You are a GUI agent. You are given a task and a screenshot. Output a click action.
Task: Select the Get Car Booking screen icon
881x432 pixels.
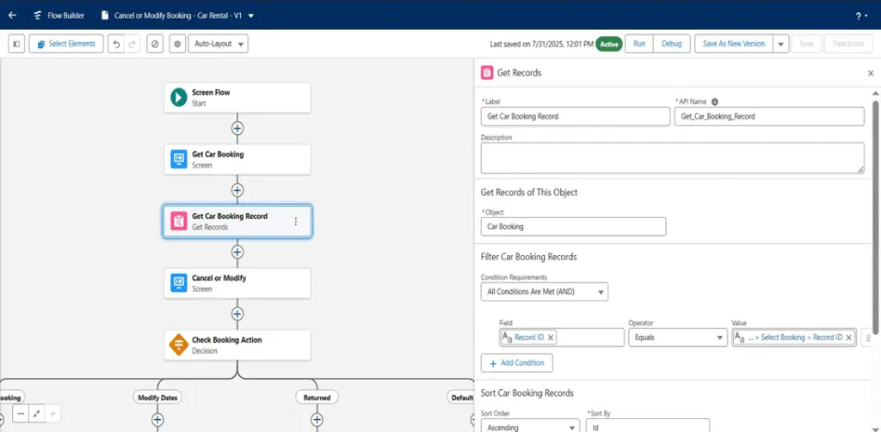click(179, 160)
